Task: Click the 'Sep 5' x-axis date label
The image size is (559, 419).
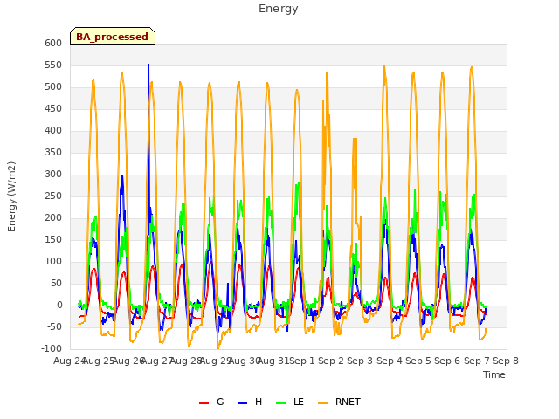Action: (x=418, y=361)
